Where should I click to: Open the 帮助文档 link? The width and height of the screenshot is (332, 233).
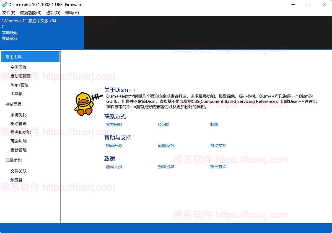pyautogui.click(x=218, y=146)
